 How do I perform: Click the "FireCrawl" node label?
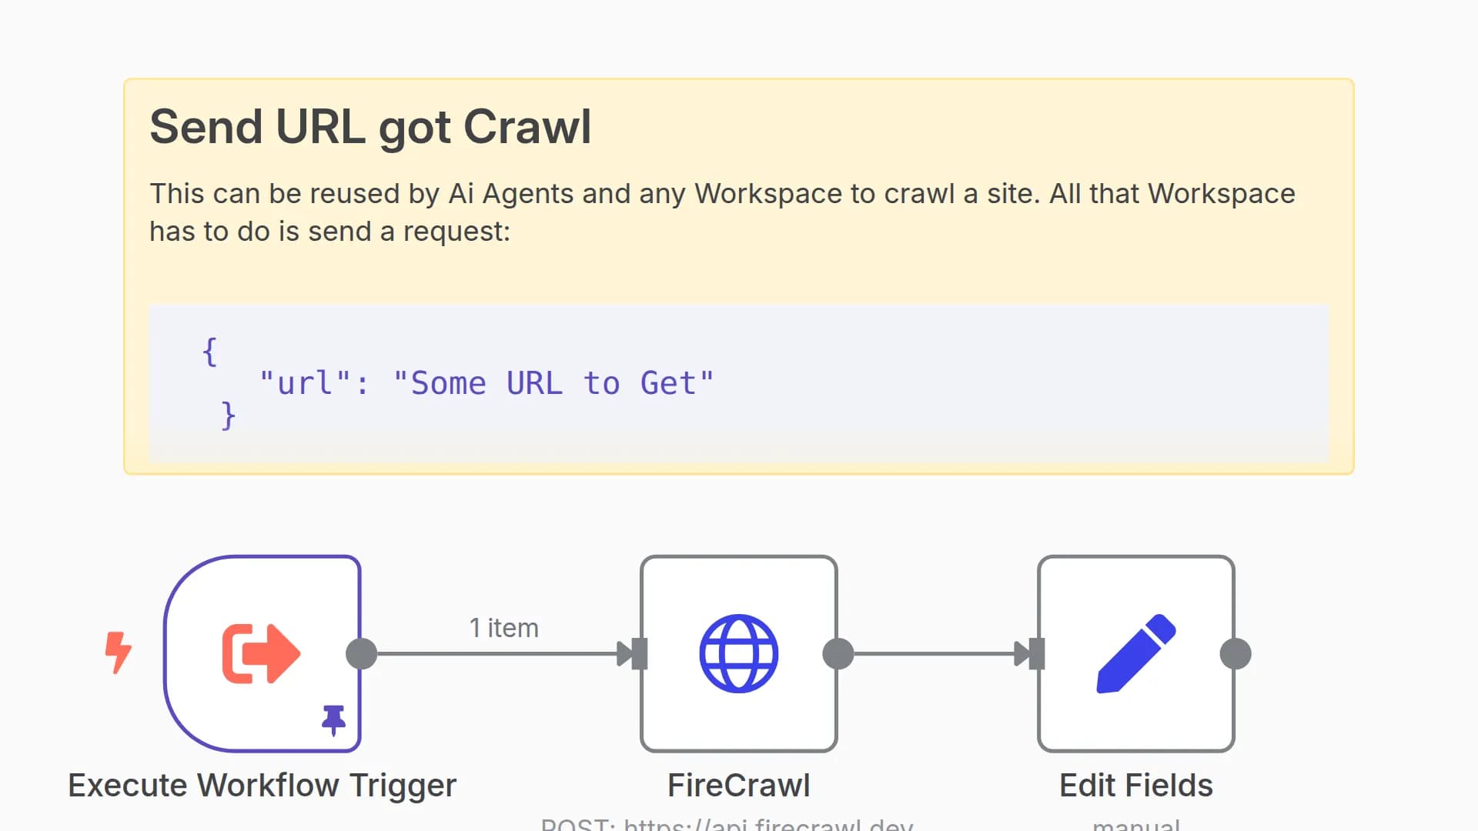(739, 786)
